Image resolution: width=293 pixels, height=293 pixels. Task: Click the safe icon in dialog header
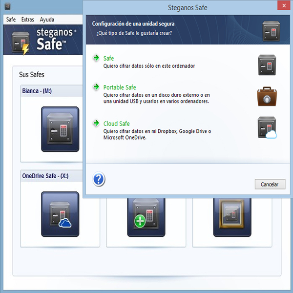[x=271, y=31]
